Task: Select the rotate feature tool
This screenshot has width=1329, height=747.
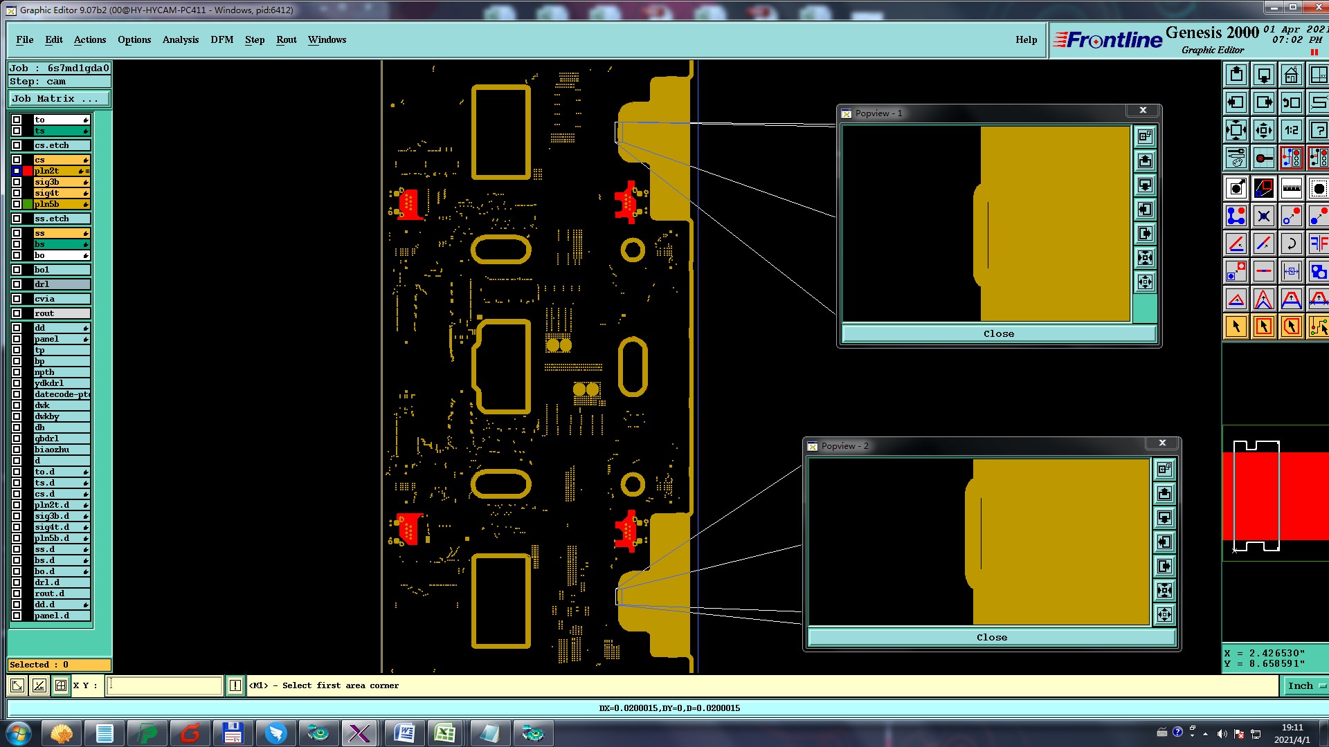Action: tap(1291, 243)
